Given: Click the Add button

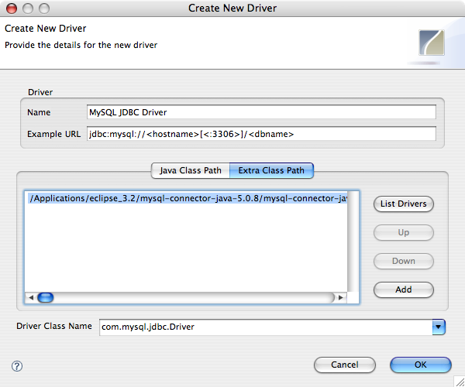Looking at the screenshot, I should 403,289.
